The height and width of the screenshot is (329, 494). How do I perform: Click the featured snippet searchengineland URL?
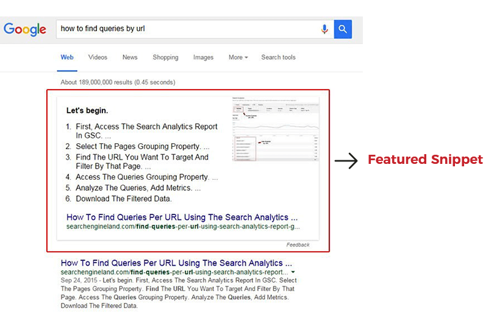point(183,227)
